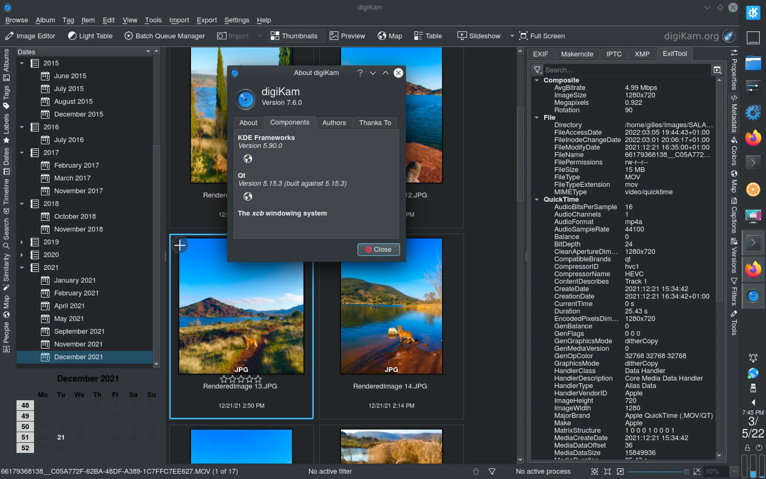This screenshot has height=479, width=766.
Task: Expand the 2019 entry in the Dates tree
Action: pos(22,242)
